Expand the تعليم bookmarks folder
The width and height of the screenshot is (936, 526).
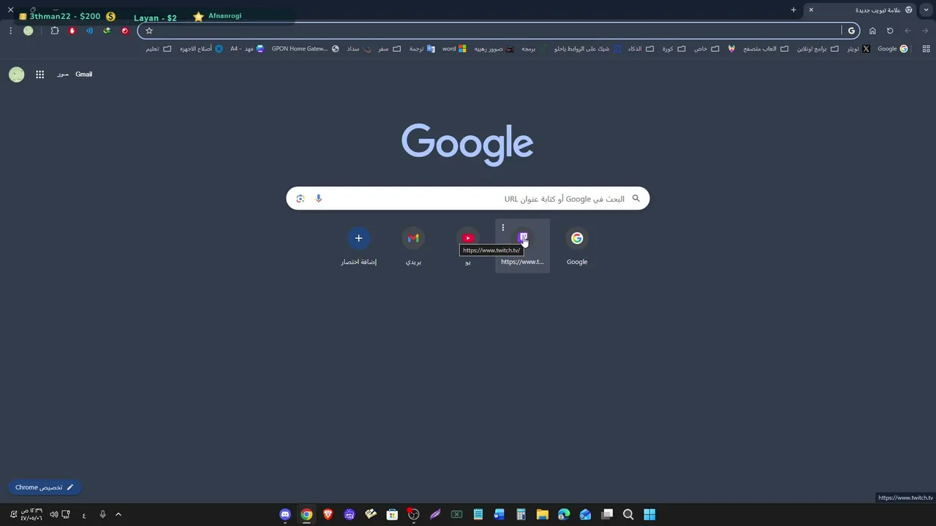[x=158, y=49]
